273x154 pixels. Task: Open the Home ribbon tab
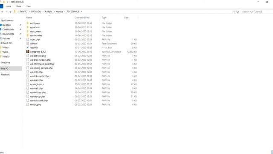click(x=8, y=6)
